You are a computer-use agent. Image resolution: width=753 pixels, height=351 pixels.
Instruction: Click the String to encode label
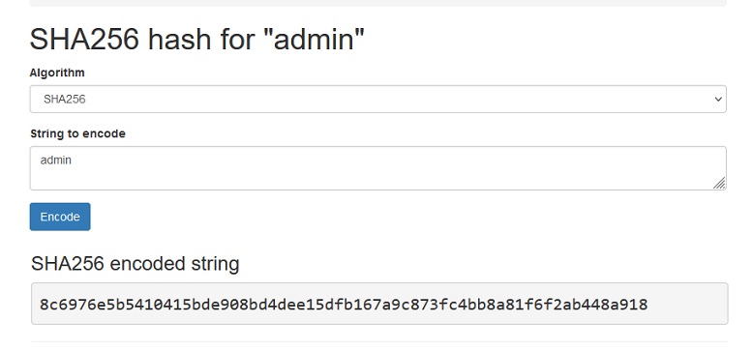77,133
